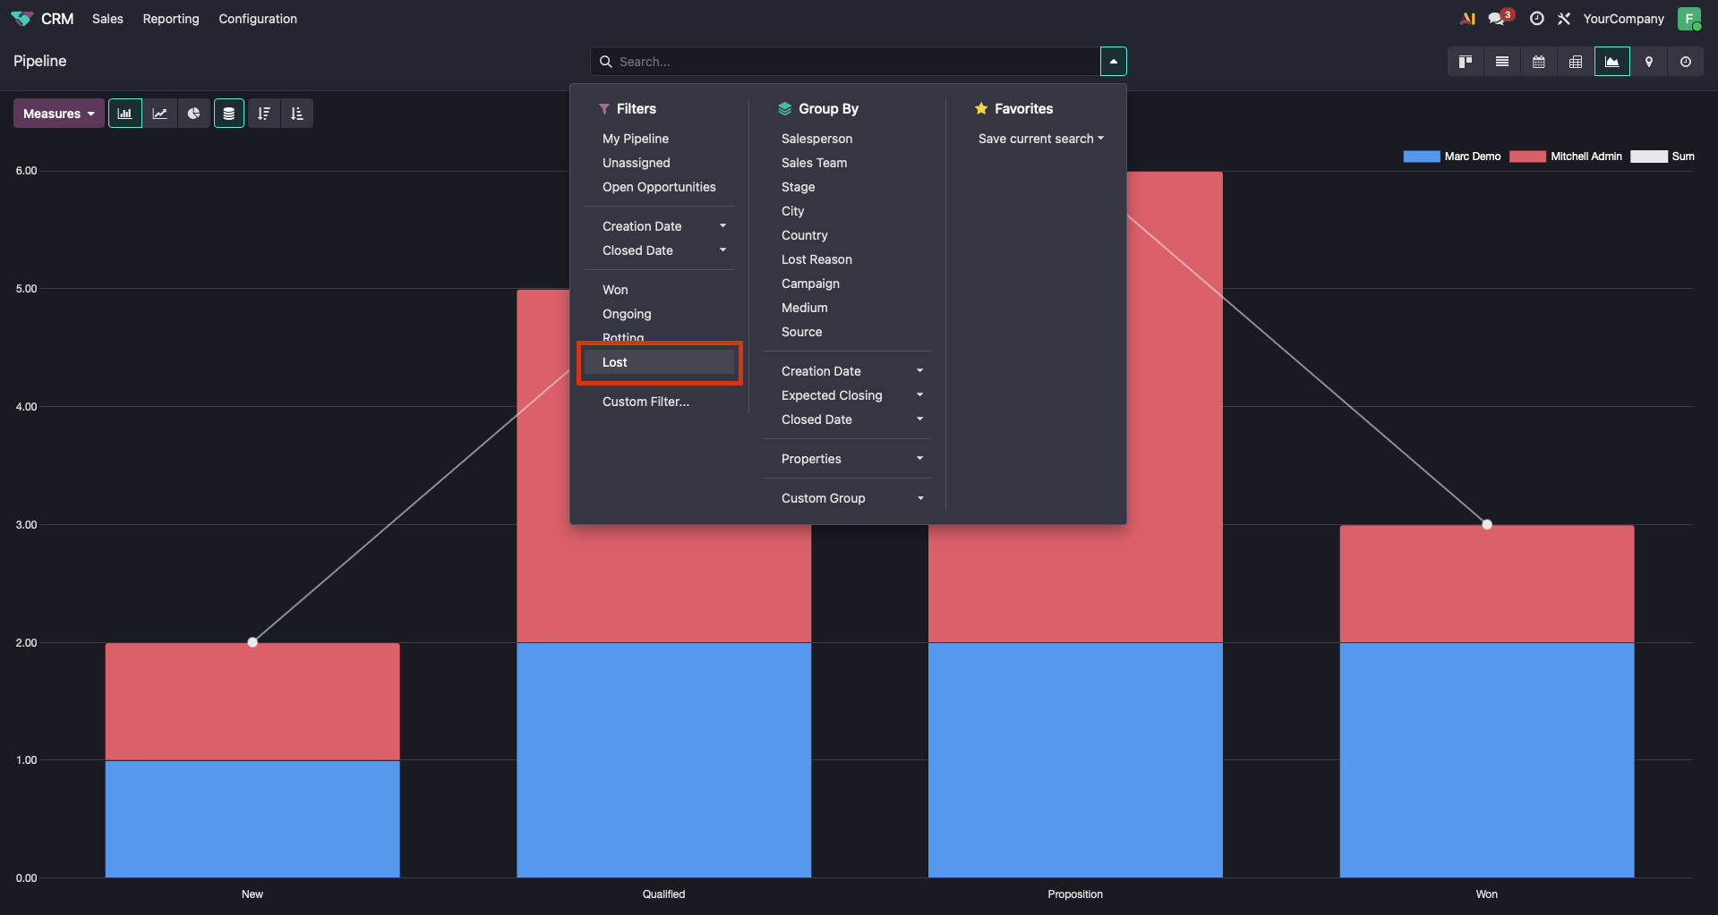Toggle Marc Demo legend color swatch
Screen dimensions: 1718x915
[x=1421, y=157]
